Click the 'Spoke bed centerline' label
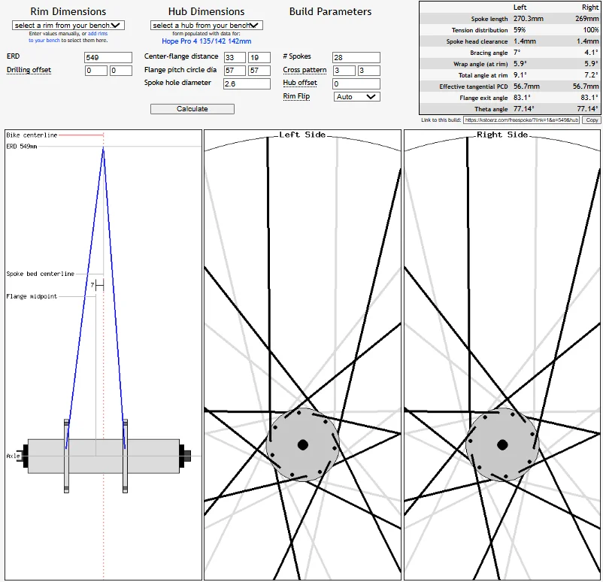Image resolution: width=603 pixels, height=582 pixels. pos(41,274)
